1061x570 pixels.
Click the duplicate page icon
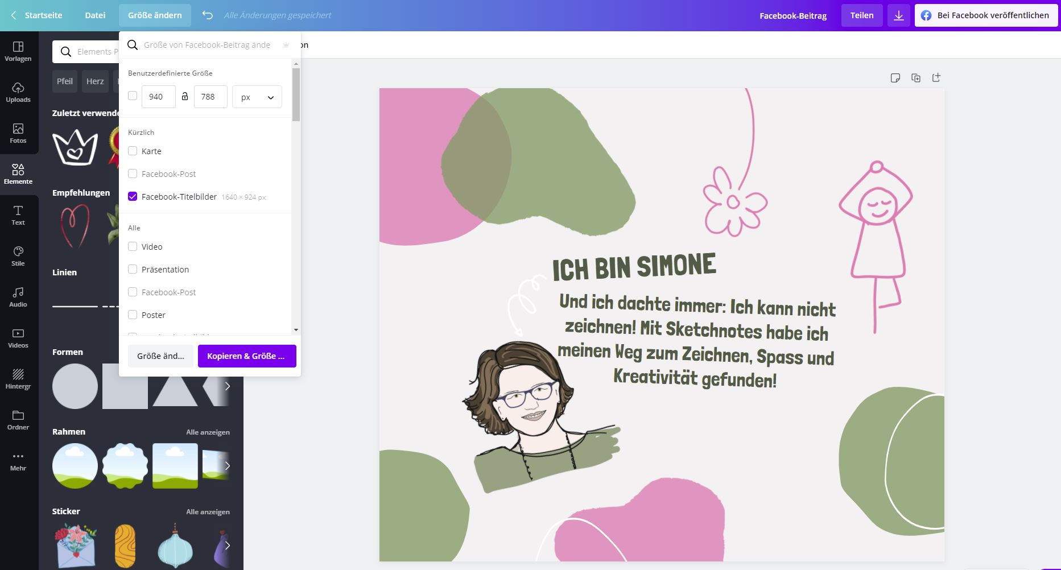tap(915, 78)
